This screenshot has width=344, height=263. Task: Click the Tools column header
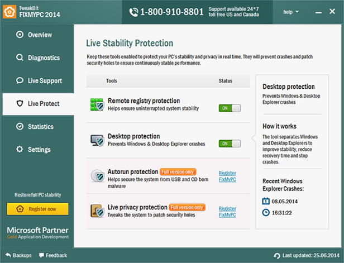112,81
